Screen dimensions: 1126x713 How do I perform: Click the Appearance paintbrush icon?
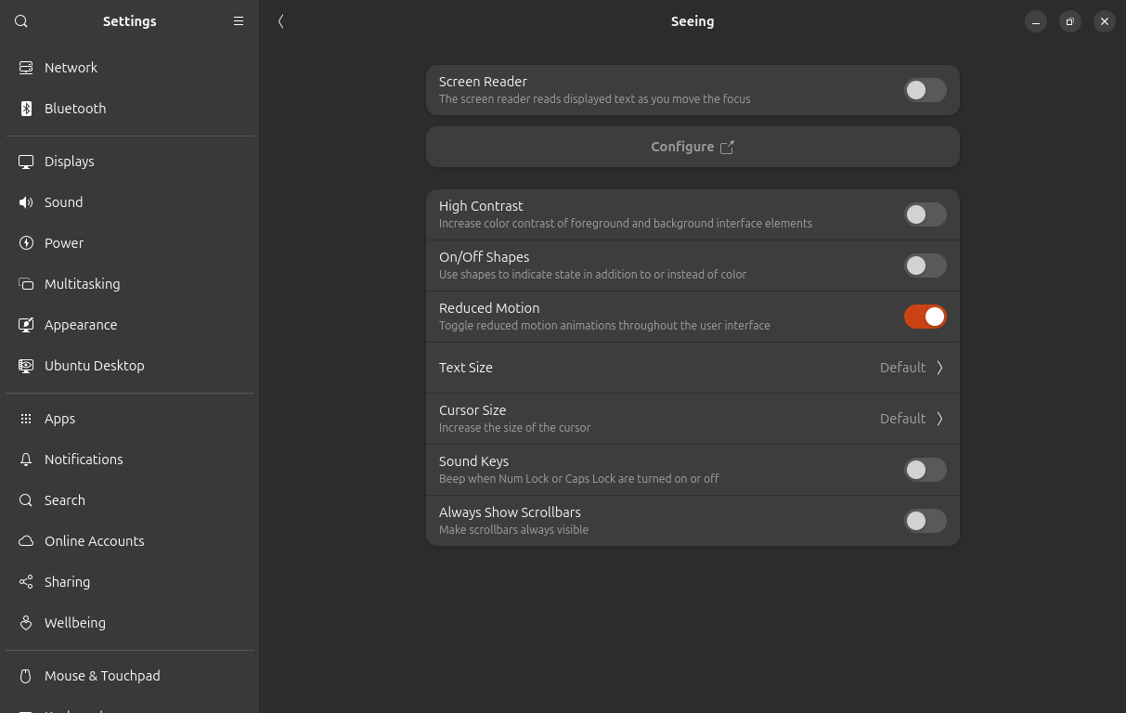coord(25,324)
